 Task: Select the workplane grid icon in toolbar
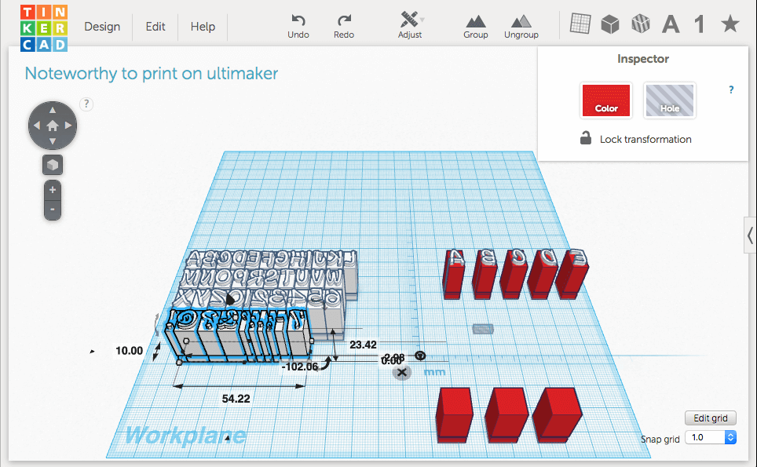tap(580, 24)
